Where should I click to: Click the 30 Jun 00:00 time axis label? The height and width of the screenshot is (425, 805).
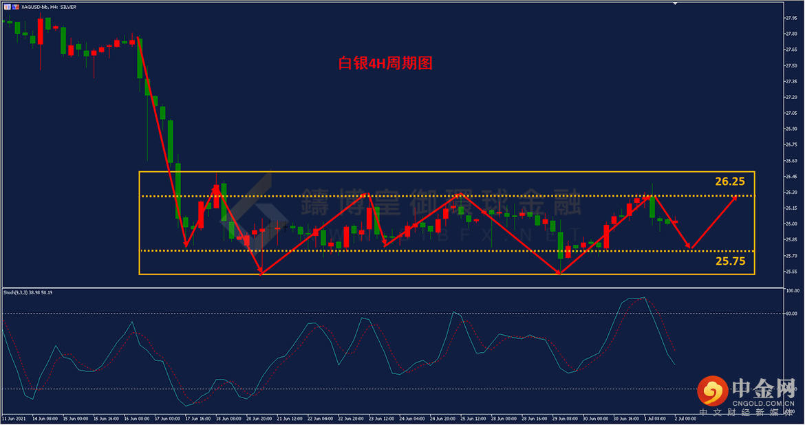click(596, 419)
